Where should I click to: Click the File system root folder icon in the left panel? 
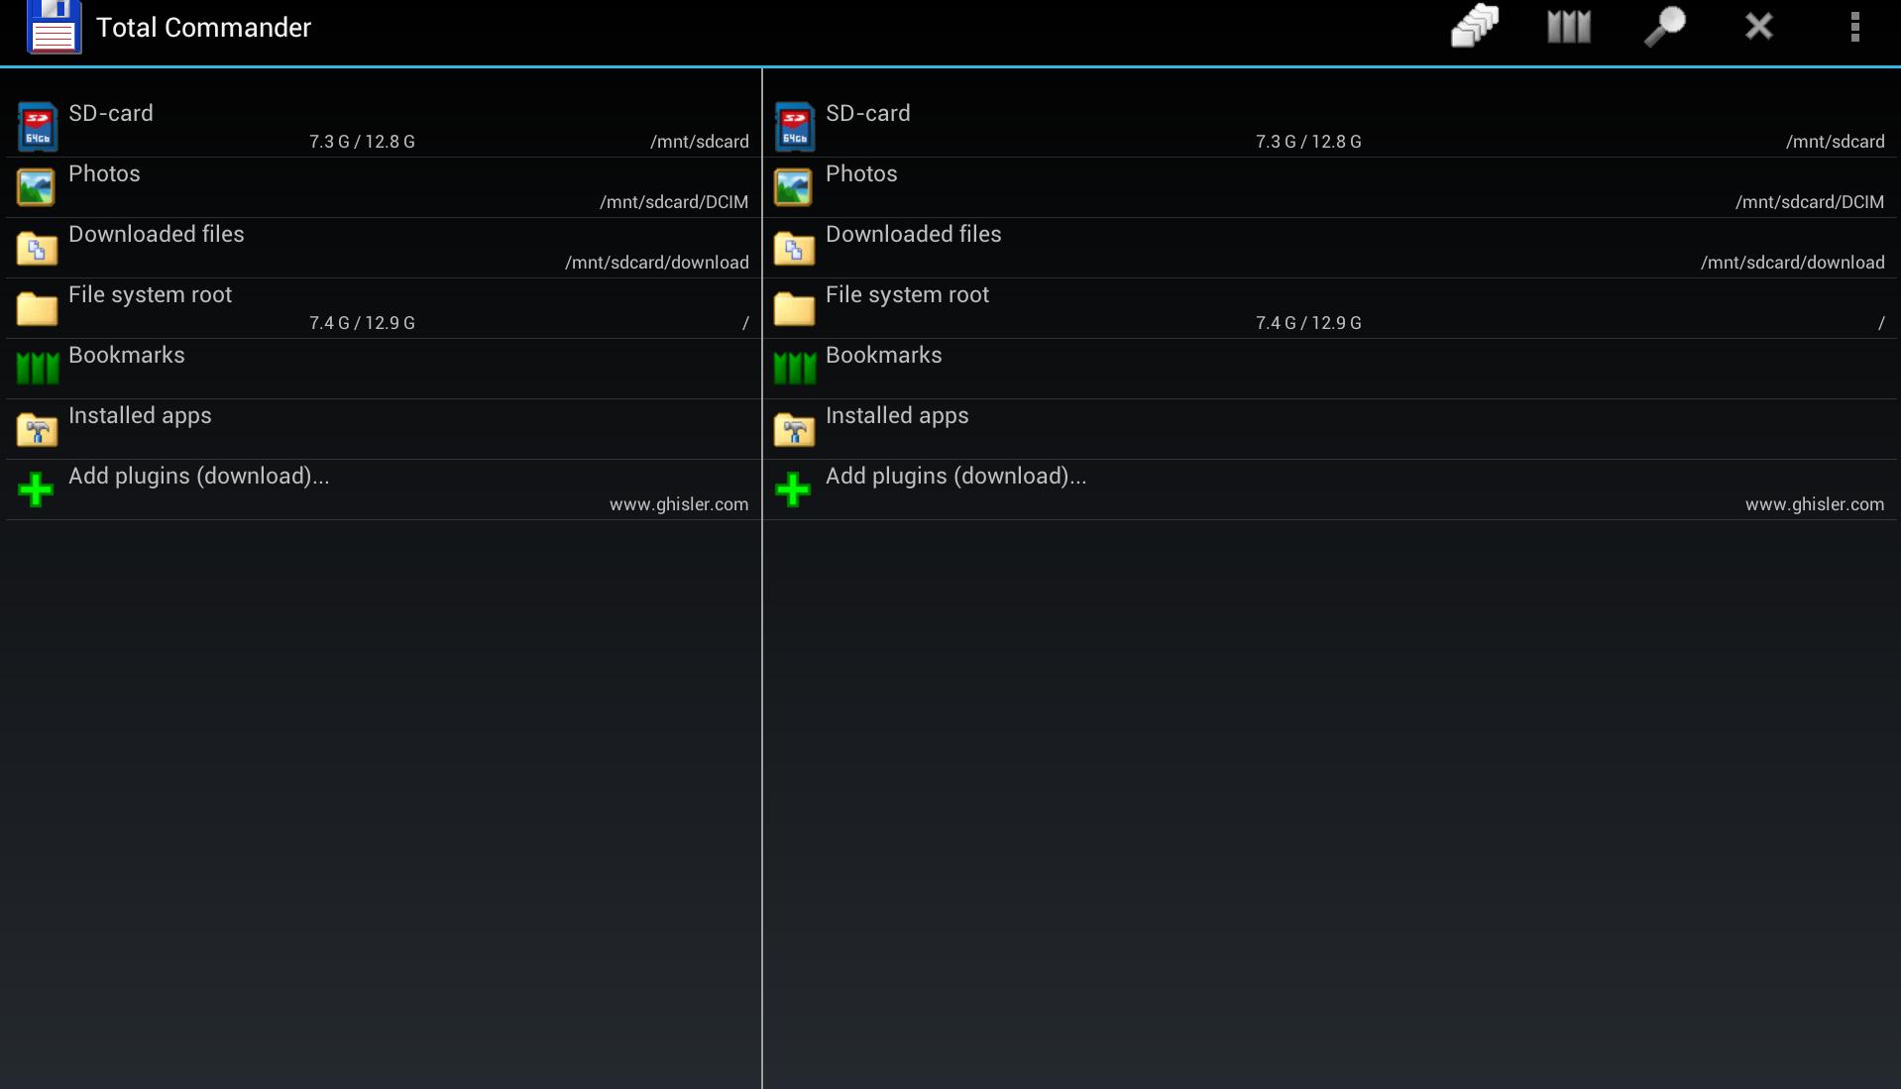click(x=37, y=308)
